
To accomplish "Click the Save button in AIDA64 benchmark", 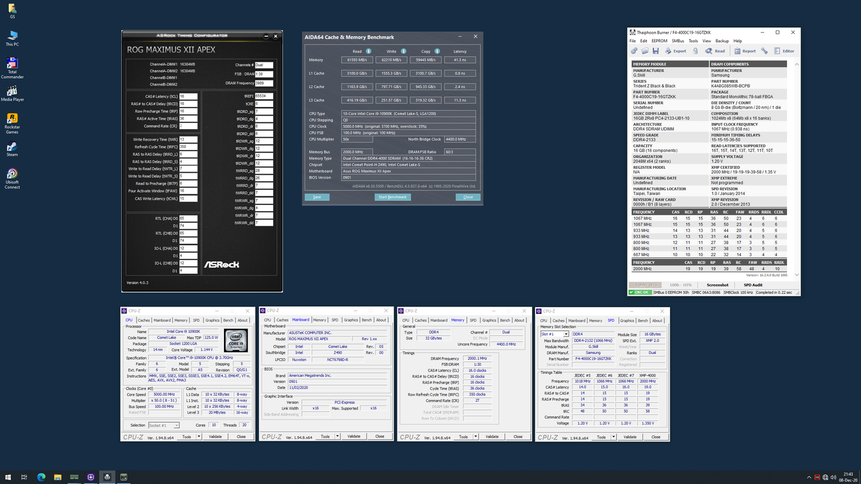I will pos(317,197).
